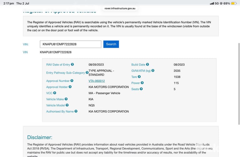Open help icon for RAV Date of Entry
The height and width of the screenshot is (157, 240).
[x=72, y=64]
